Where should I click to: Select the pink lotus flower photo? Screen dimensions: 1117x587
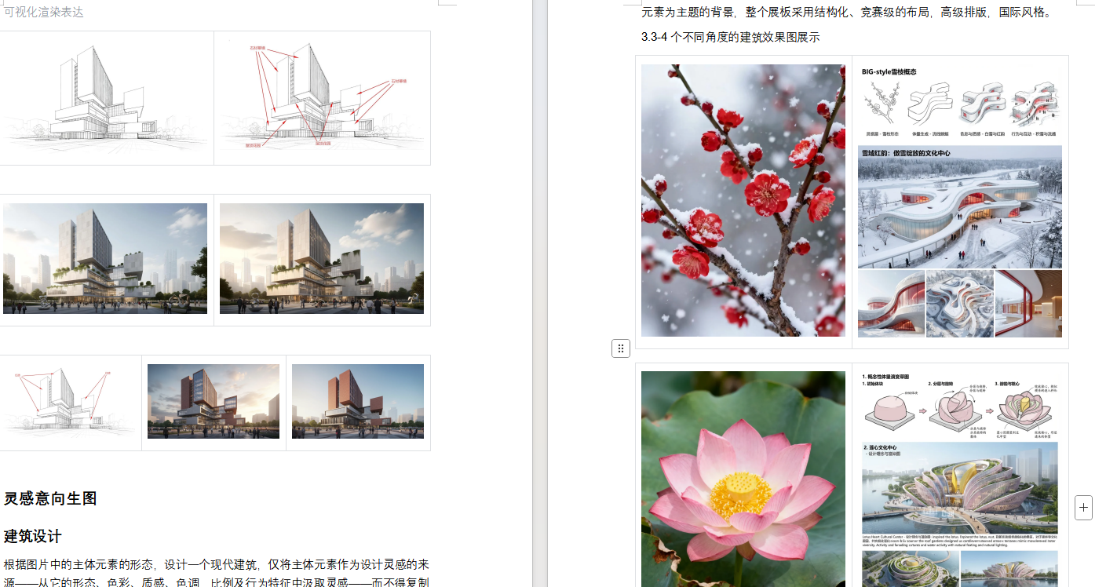pyautogui.click(x=743, y=479)
